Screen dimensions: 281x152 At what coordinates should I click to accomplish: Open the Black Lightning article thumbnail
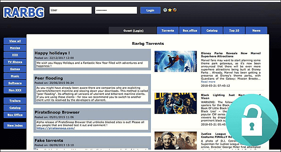click(x=176, y=103)
